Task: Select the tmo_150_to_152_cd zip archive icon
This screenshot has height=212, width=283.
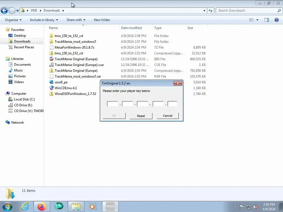Action: coord(51,53)
